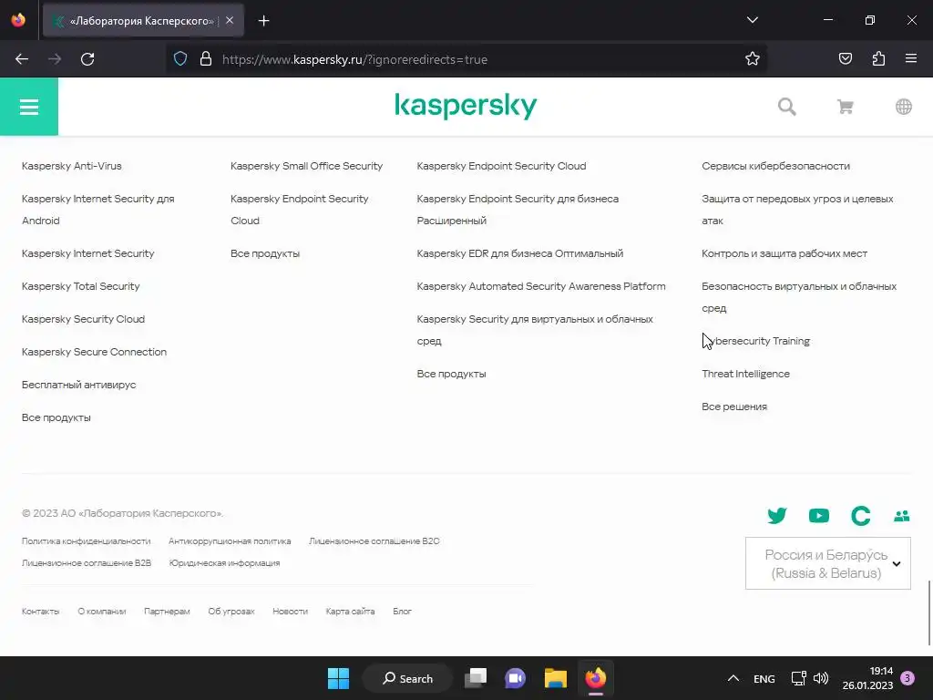Open the ENG language indicator in tray

click(x=764, y=678)
